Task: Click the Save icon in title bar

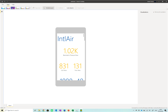Action: (x=2, y=1)
